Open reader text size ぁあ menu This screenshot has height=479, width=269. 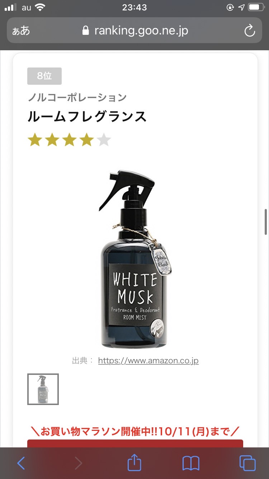[21, 31]
